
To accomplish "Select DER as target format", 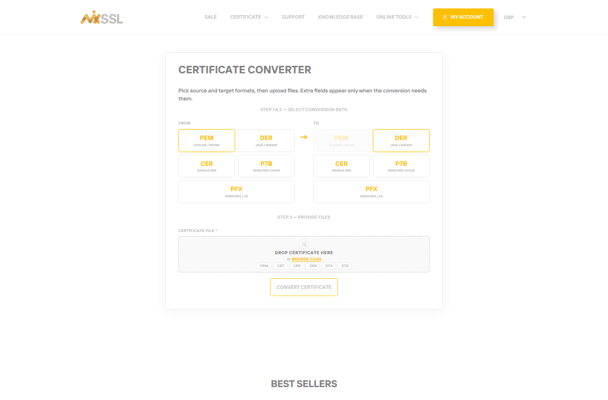I will tap(401, 140).
